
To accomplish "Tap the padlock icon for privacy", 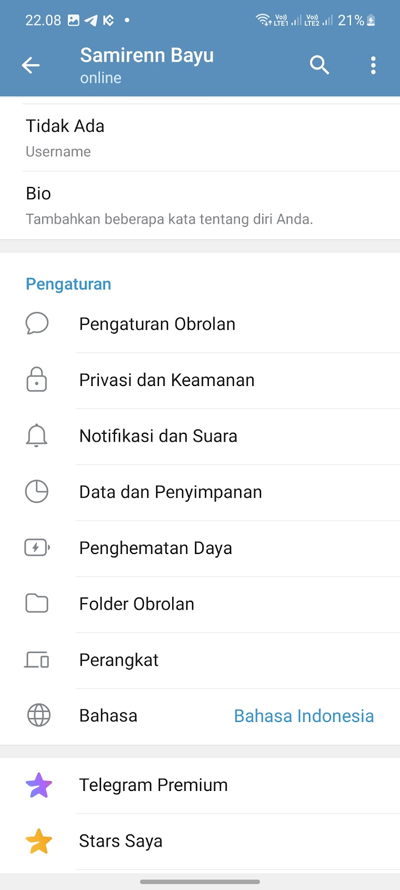I will [37, 380].
